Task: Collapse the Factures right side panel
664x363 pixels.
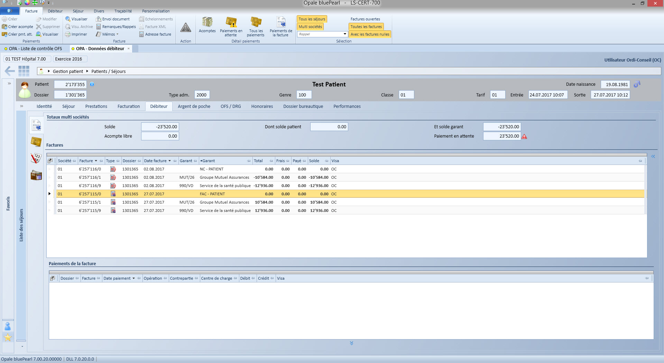Action: tap(653, 157)
